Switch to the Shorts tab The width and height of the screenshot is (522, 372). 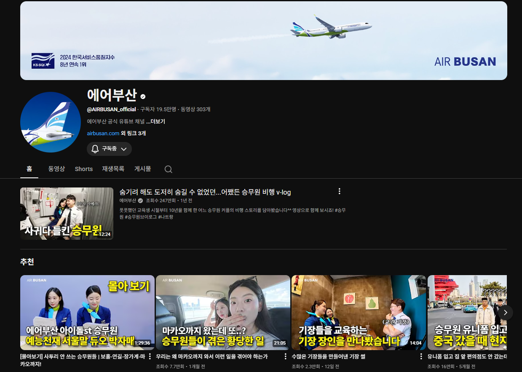(84, 169)
